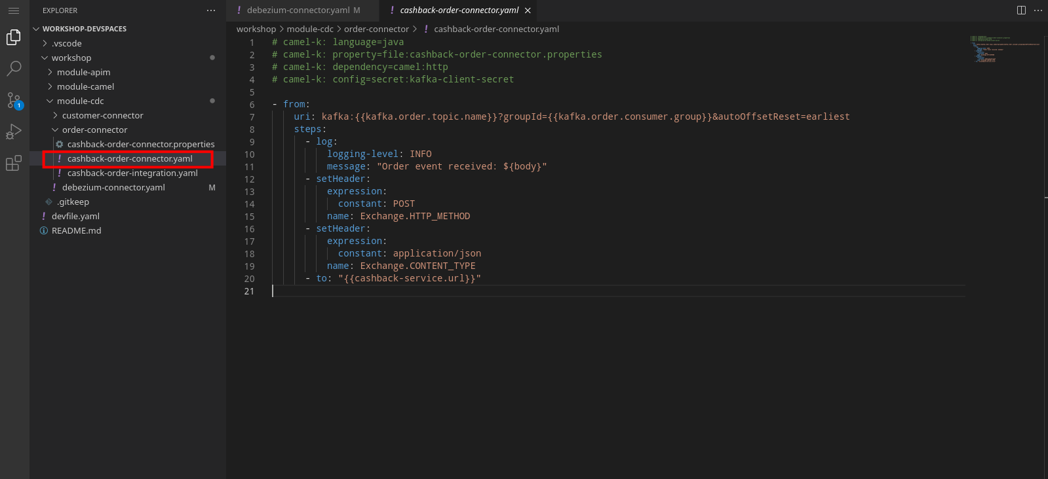Open cashback-order-connector.properties file
The width and height of the screenshot is (1048, 479).
point(128,144)
